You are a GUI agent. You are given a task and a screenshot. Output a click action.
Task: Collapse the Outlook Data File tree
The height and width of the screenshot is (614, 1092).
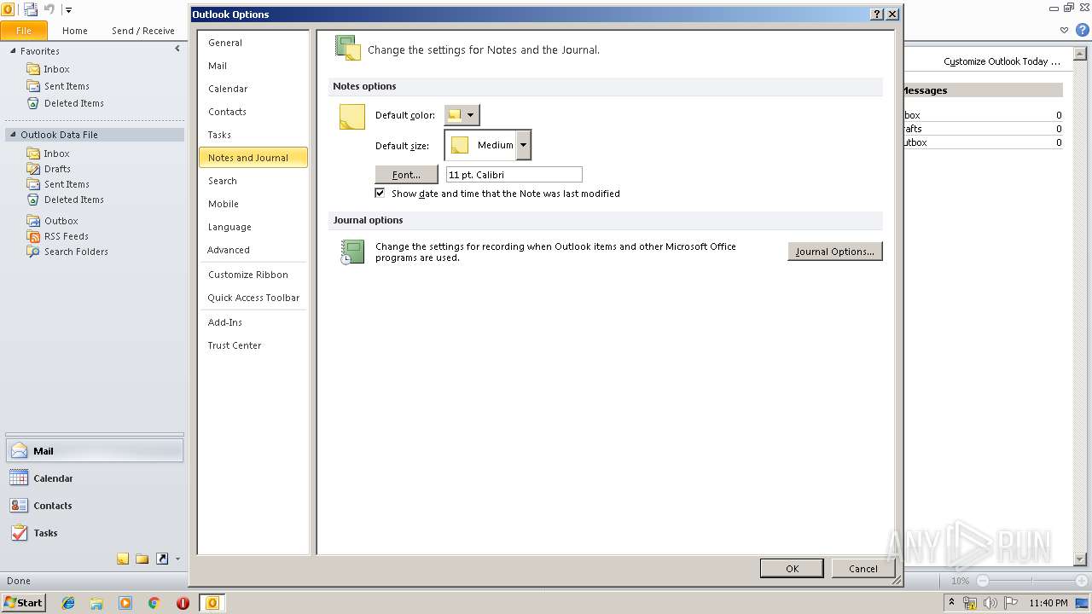pos(13,135)
